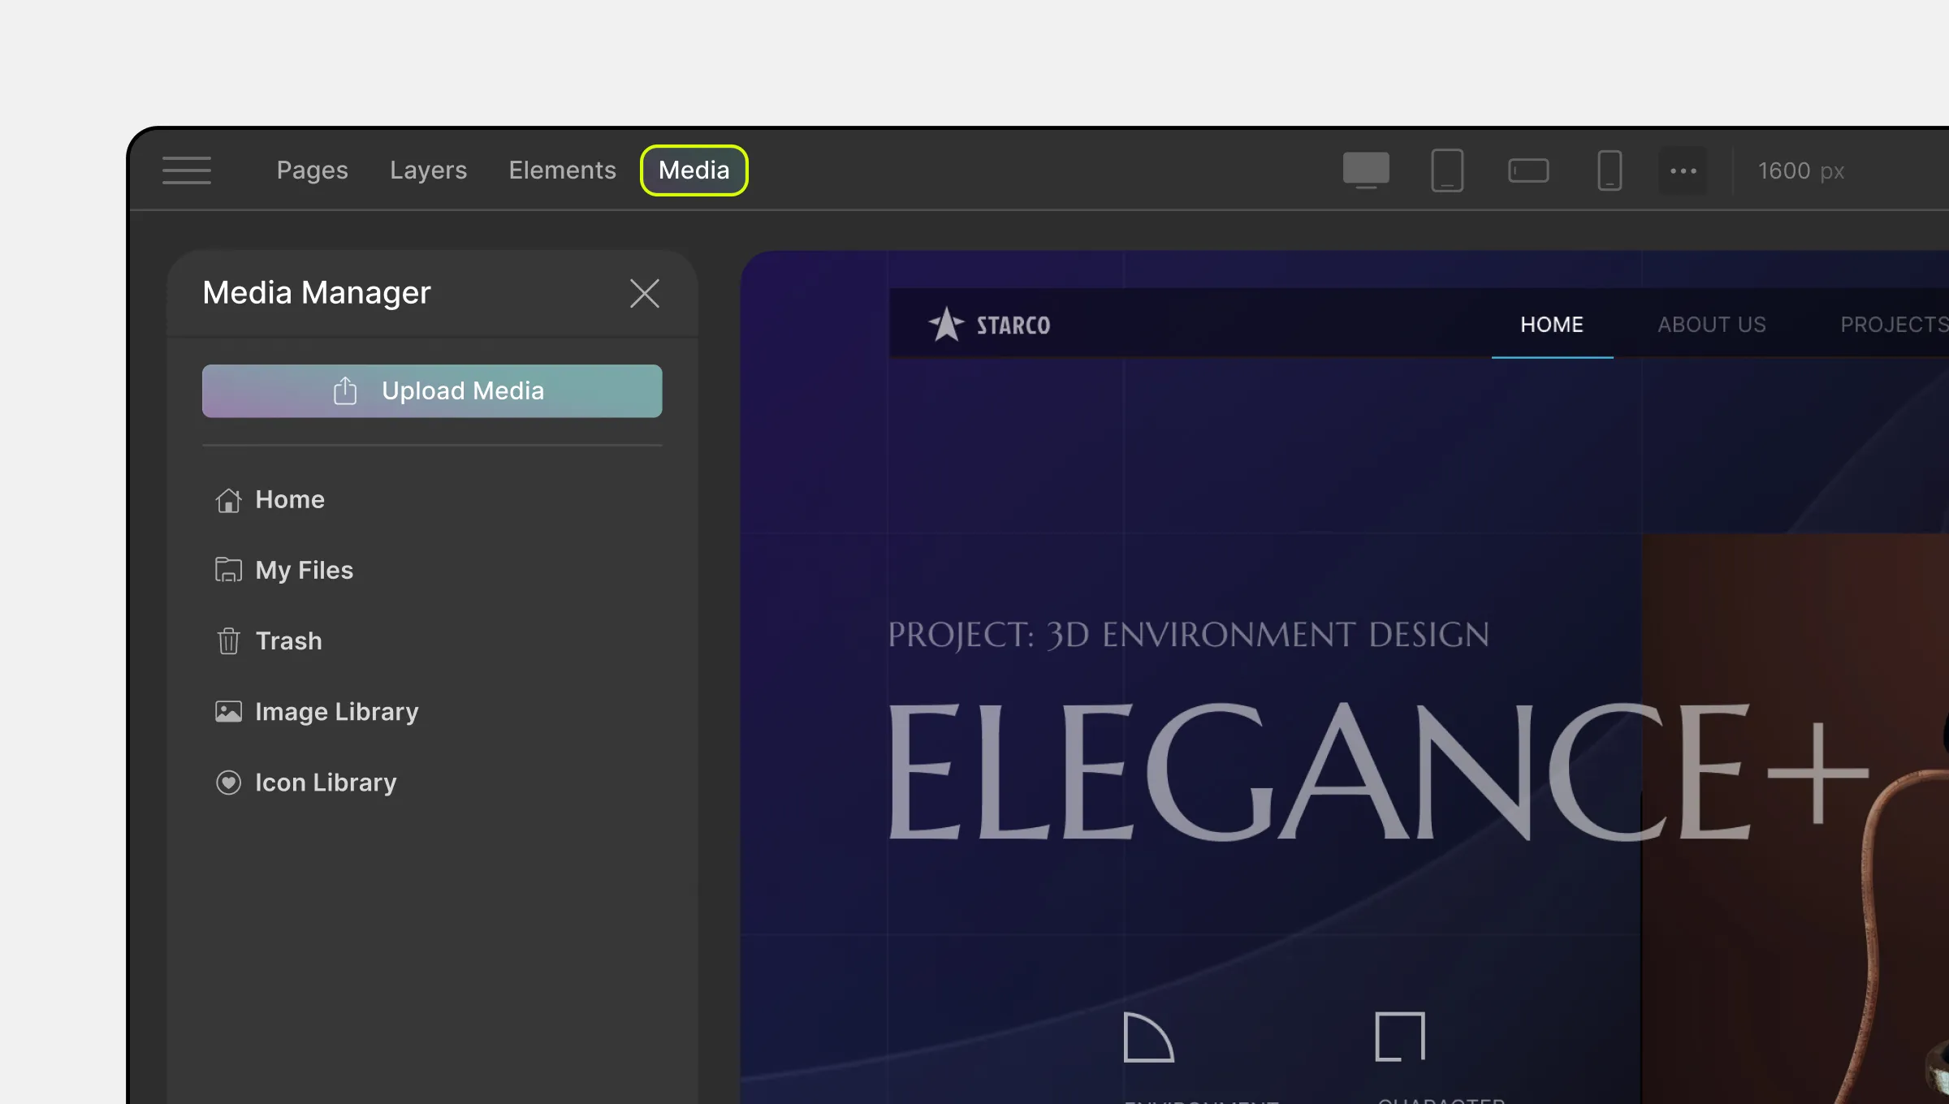The image size is (1949, 1104).
Task: Open the Trash folder
Action: point(287,640)
